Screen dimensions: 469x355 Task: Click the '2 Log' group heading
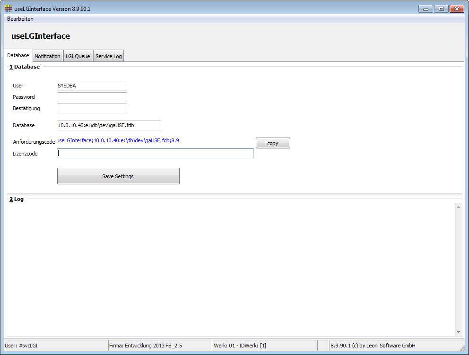click(x=17, y=199)
